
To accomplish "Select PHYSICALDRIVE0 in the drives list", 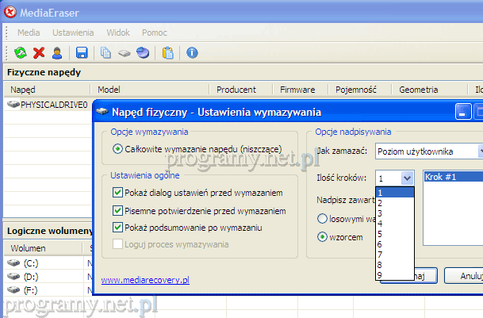I will point(52,104).
